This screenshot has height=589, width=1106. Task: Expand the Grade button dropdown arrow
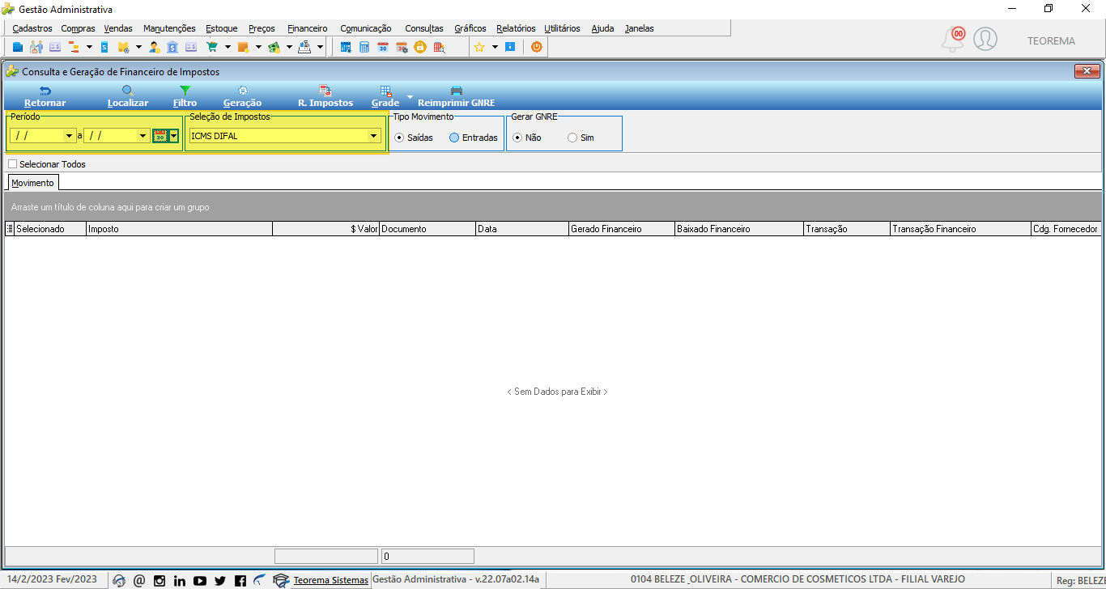tap(410, 97)
